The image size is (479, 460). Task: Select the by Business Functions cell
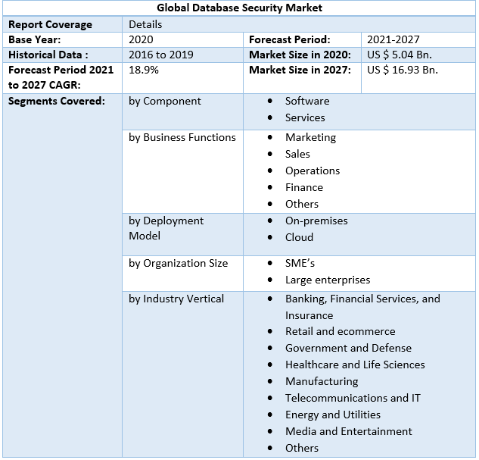click(x=182, y=137)
